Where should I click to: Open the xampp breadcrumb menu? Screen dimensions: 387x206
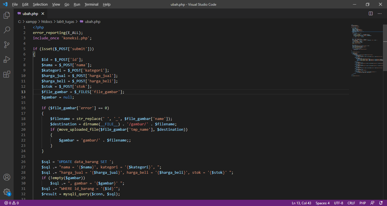(31, 22)
